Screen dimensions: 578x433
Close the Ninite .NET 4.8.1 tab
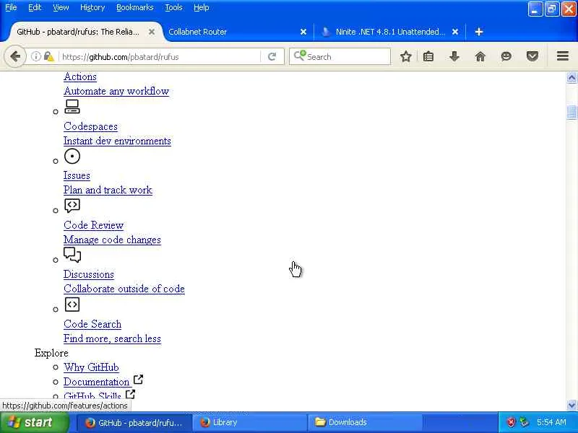point(455,32)
